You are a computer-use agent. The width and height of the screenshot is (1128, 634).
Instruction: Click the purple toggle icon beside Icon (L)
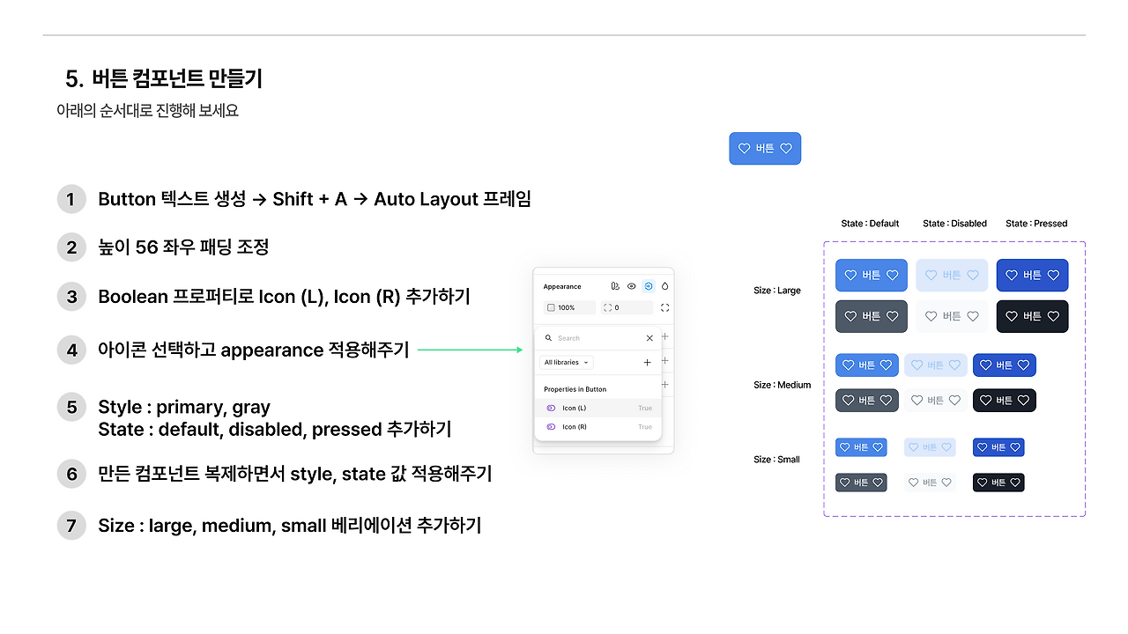551,408
